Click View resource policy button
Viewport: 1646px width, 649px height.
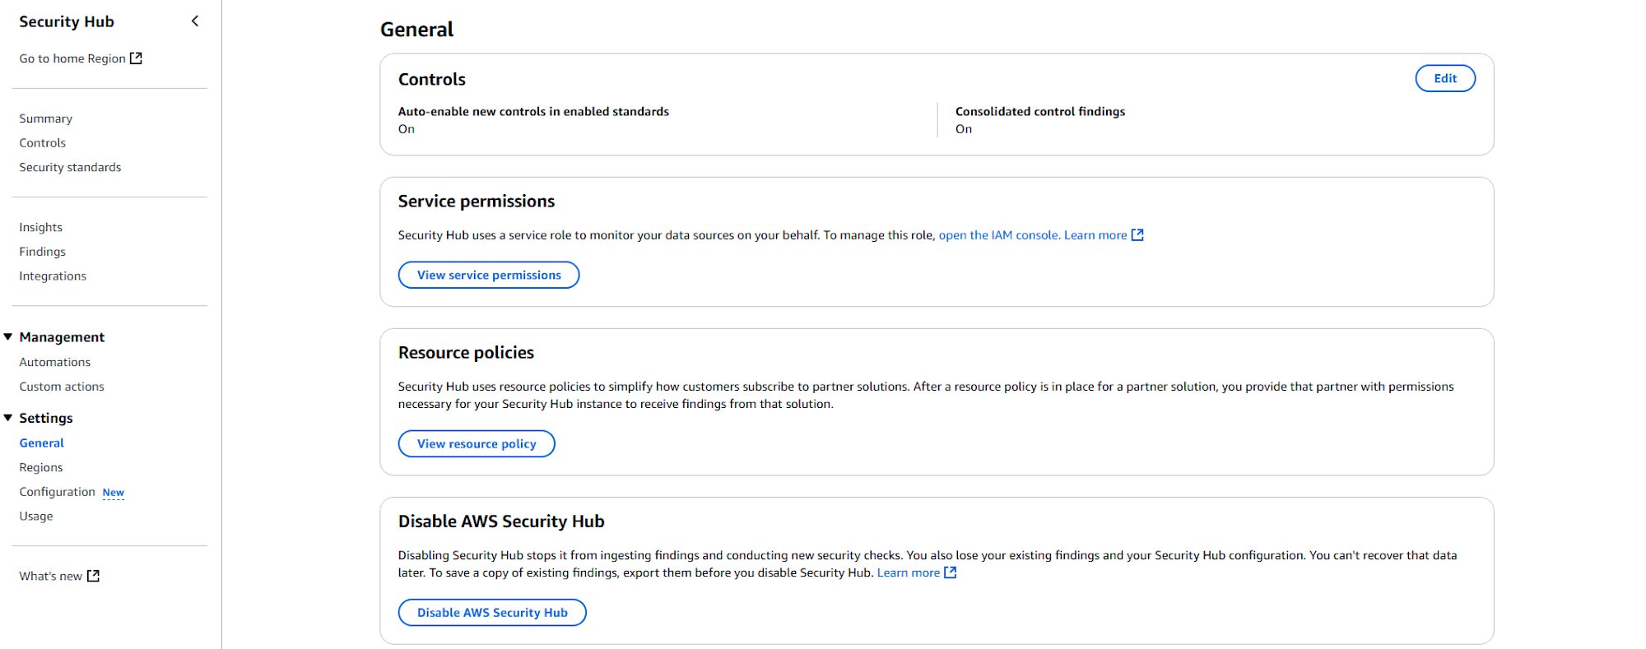pyautogui.click(x=477, y=443)
